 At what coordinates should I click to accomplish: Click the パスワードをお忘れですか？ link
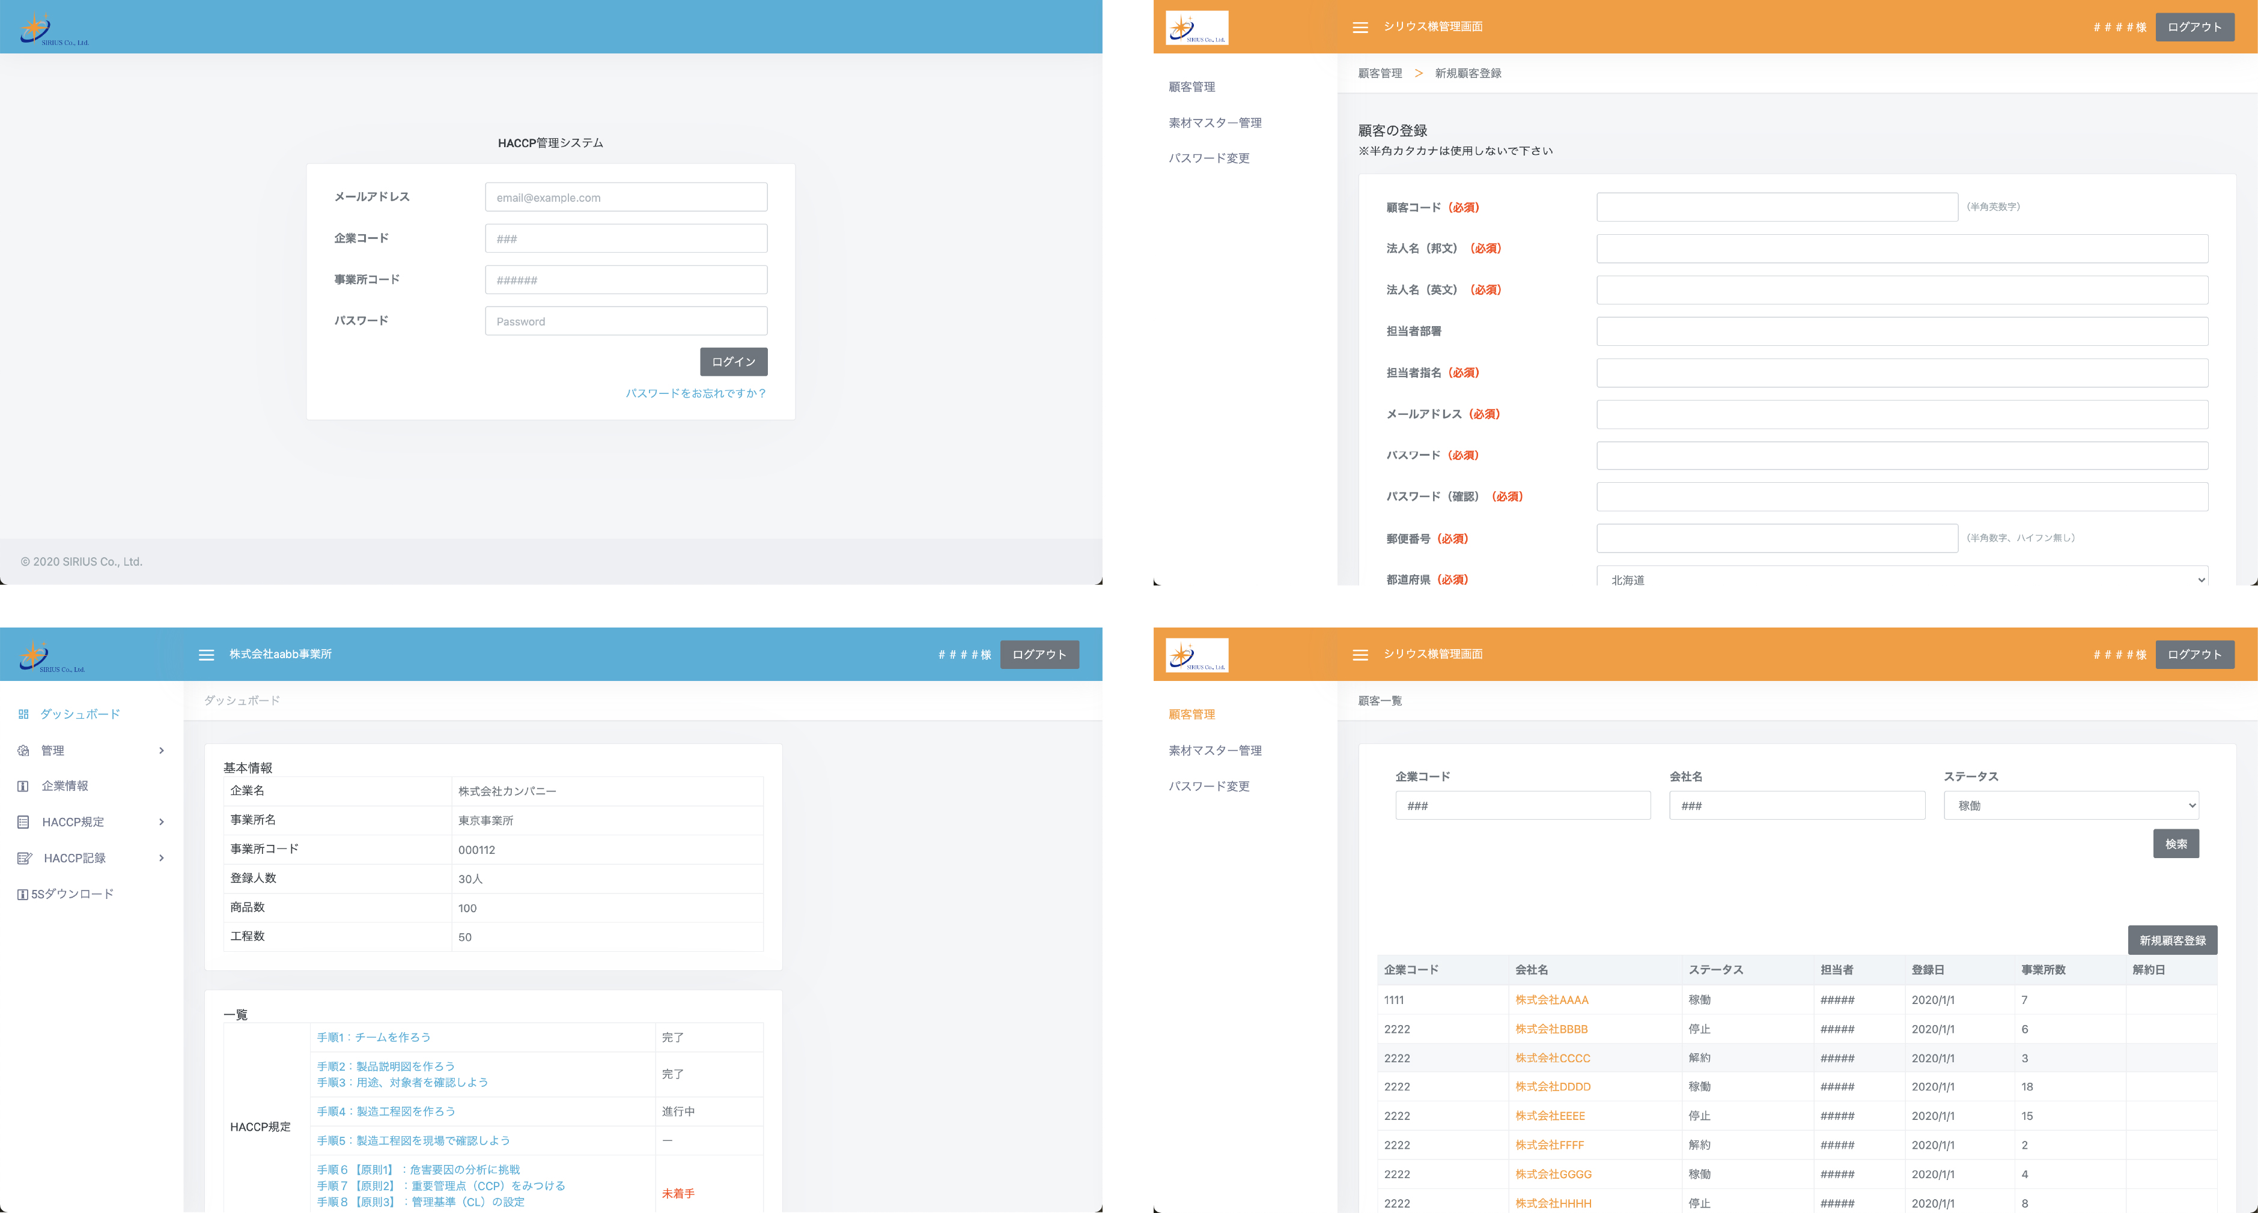(x=696, y=393)
